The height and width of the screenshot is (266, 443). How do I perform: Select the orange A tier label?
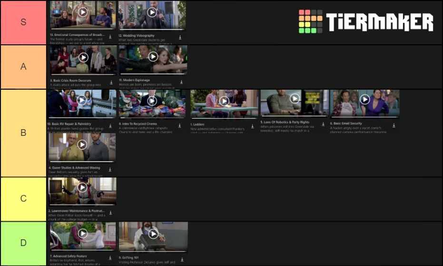point(23,67)
